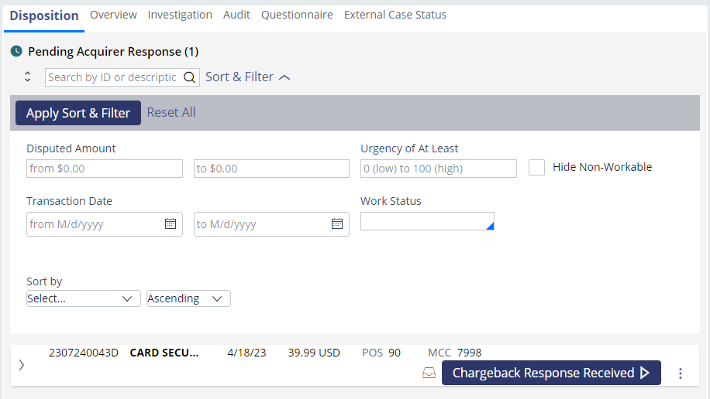Open the three-dot more actions menu
Screen dimensions: 710x399
[x=680, y=373]
